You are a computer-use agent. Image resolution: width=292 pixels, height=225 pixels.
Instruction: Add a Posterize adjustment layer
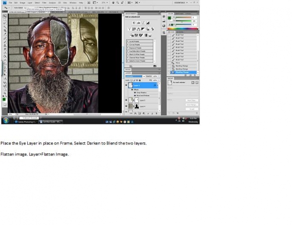(136, 35)
